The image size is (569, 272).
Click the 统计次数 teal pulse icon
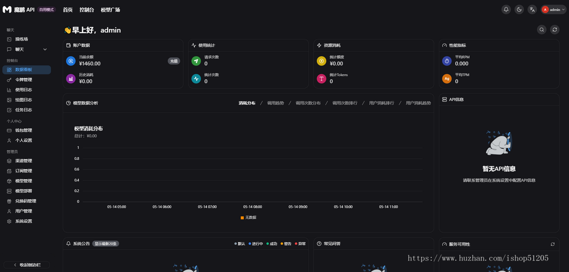[196, 79]
